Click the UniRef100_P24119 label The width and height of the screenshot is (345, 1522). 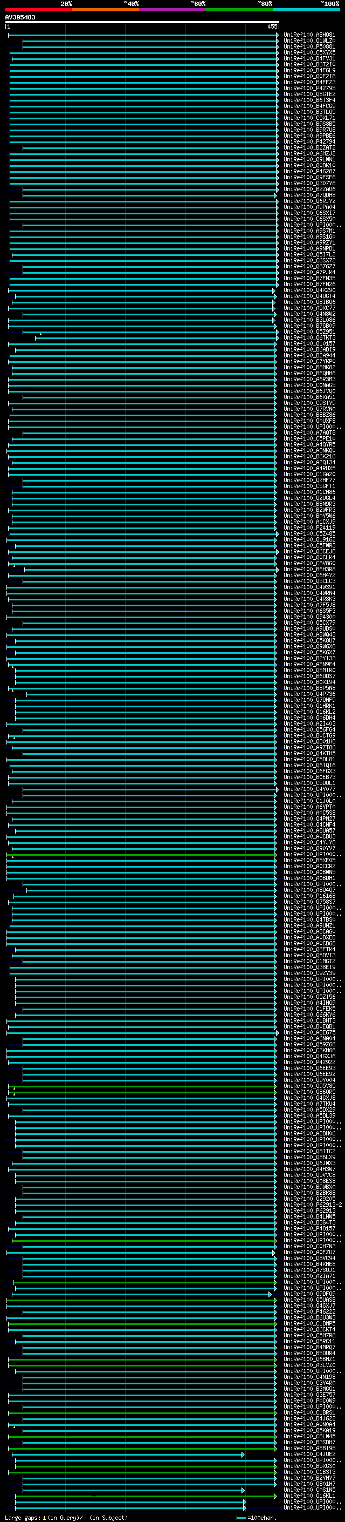(x=309, y=527)
